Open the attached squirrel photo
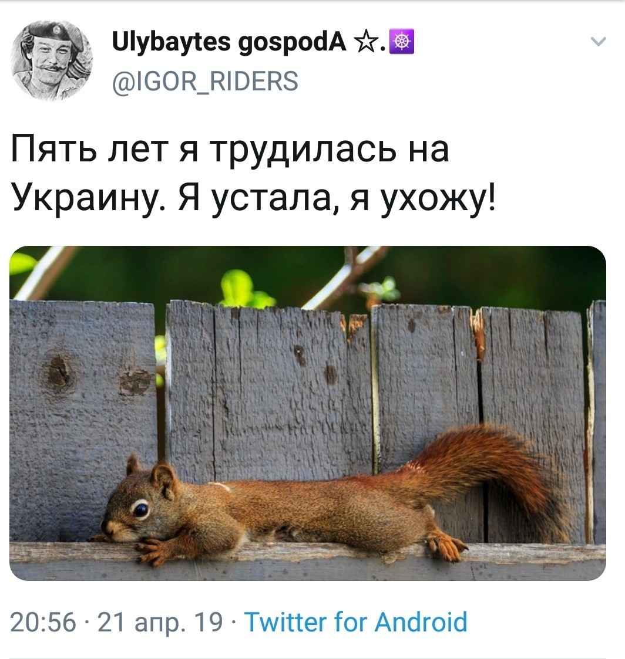Screen dimensions: 625x659 307,413
